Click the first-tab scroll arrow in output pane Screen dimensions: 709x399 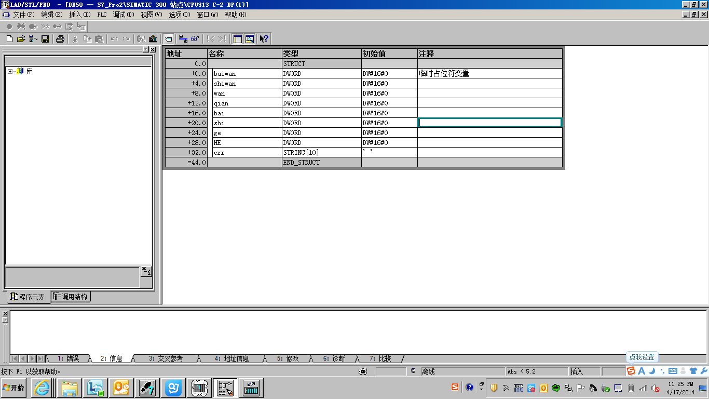click(15, 358)
